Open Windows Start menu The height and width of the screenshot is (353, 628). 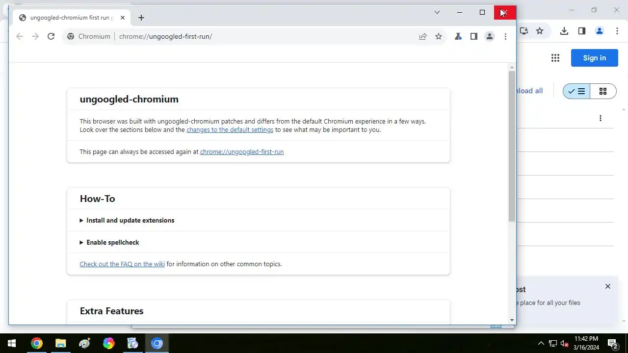12,343
